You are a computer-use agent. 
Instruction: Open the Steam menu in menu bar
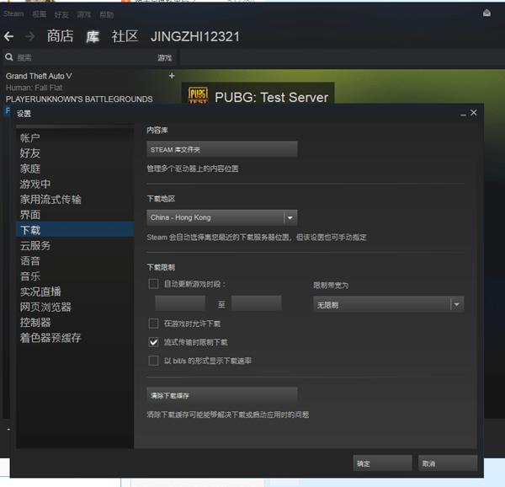click(x=13, y=13)
